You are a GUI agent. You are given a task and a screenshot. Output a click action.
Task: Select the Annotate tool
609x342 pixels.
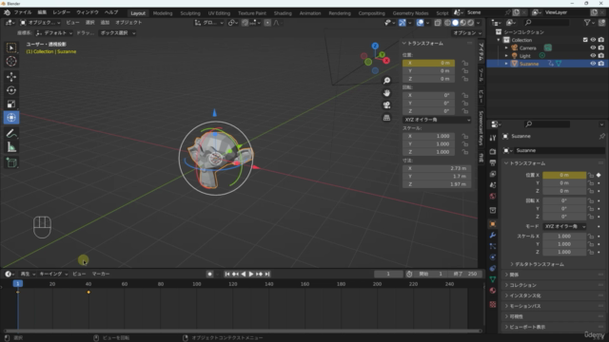click(11, 134)
